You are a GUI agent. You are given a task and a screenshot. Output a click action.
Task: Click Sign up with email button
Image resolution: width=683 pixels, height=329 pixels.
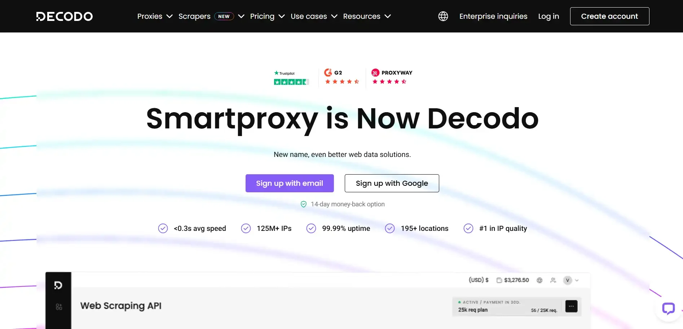pos(290,183)
